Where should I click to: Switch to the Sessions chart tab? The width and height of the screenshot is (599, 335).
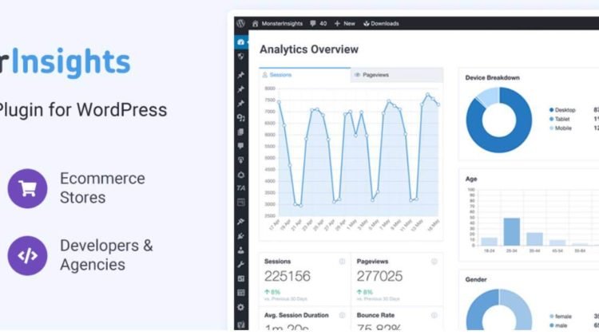305,75
